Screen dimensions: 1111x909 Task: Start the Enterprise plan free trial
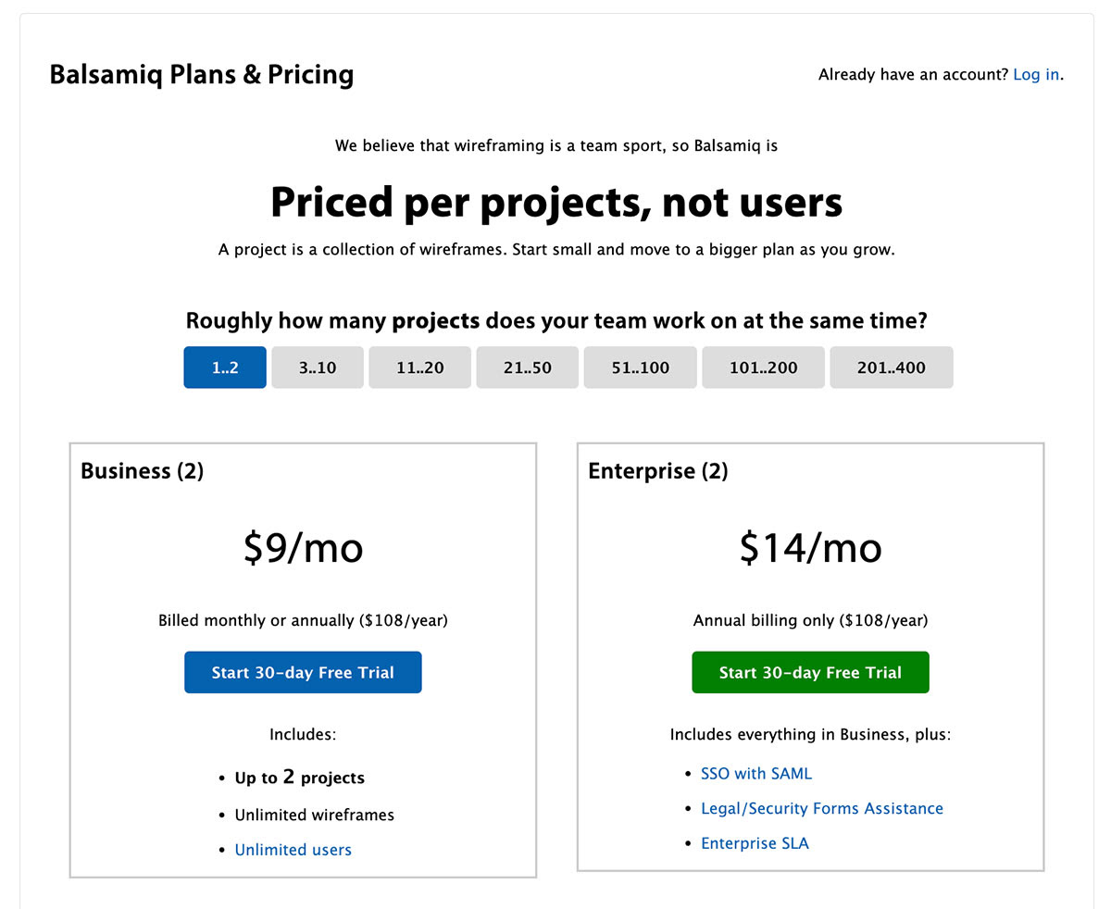coord(810,673)
